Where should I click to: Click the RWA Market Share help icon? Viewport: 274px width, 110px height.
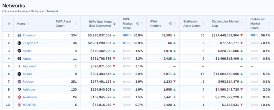pyautogui.click(x=138, y=23)
